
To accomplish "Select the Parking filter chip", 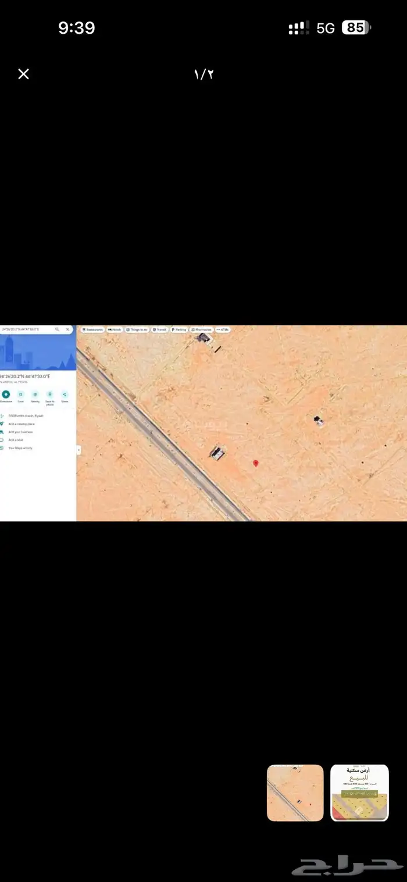I will [x=179, y=329].
